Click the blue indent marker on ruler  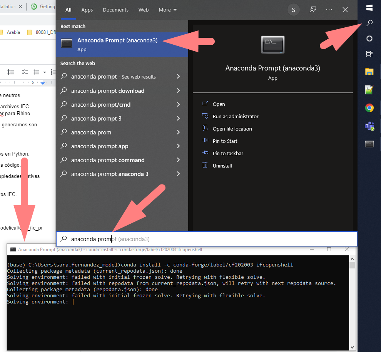(x=43, y=83)
